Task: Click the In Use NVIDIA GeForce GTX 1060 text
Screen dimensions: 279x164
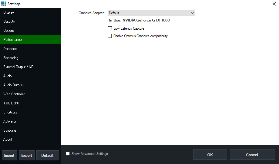Action: pyautogui.click(x=139, y=20)
